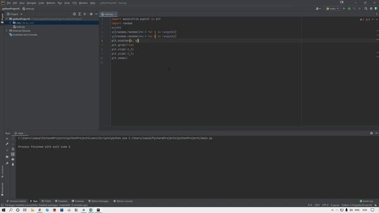This screenshot has width=379, height=213.
Task: Open the Navigate menu
Action: (31, 3)
